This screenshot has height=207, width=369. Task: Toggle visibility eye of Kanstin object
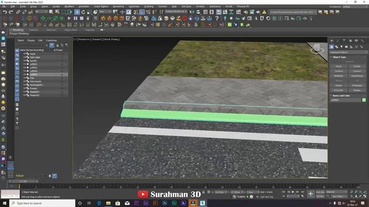pos(24,60)
